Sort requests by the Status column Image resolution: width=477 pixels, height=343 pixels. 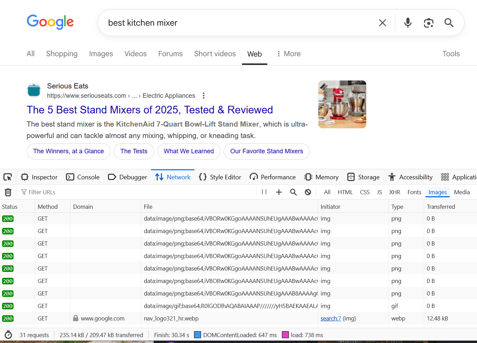pyautogui.click(x=17, y=207)
